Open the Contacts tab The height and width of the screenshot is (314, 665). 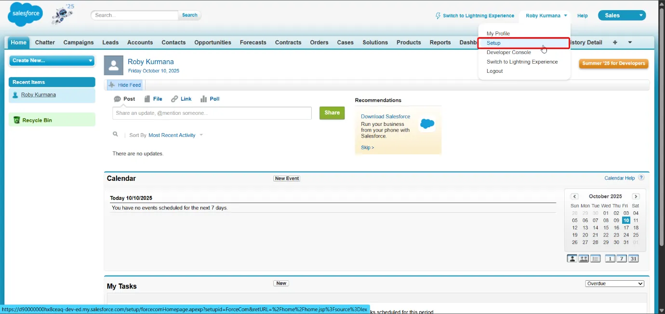(x=173, y=42)
